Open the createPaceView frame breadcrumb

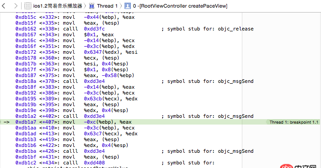coord(180,6)
